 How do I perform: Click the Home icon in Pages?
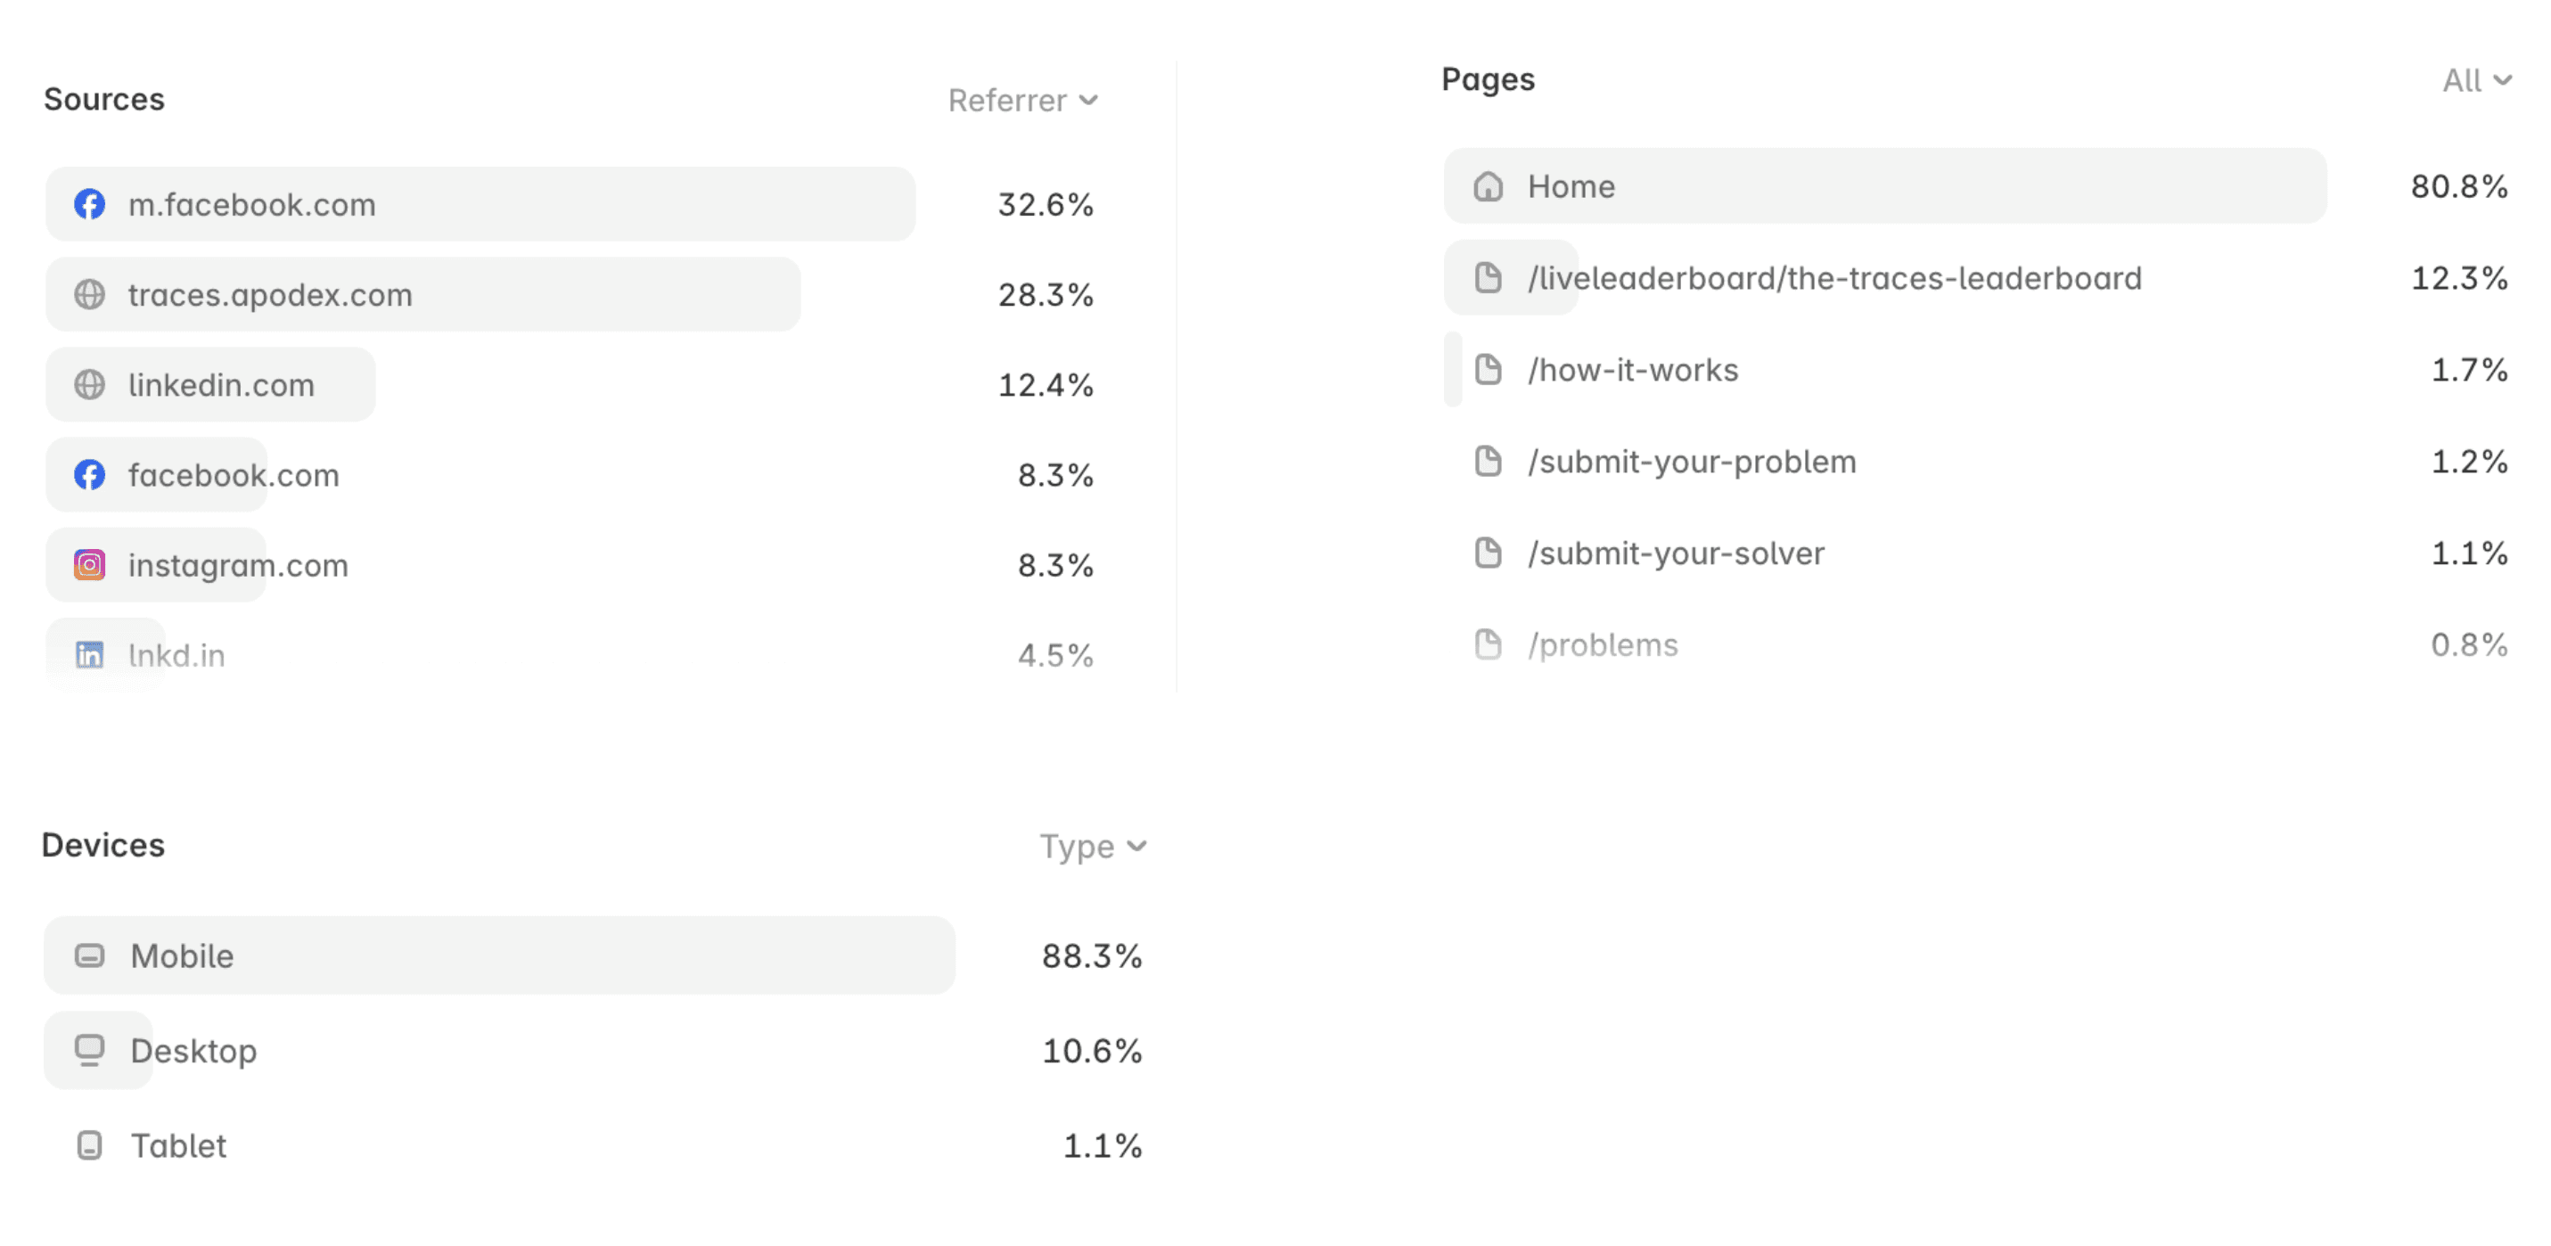click(x=1488, y=186)
